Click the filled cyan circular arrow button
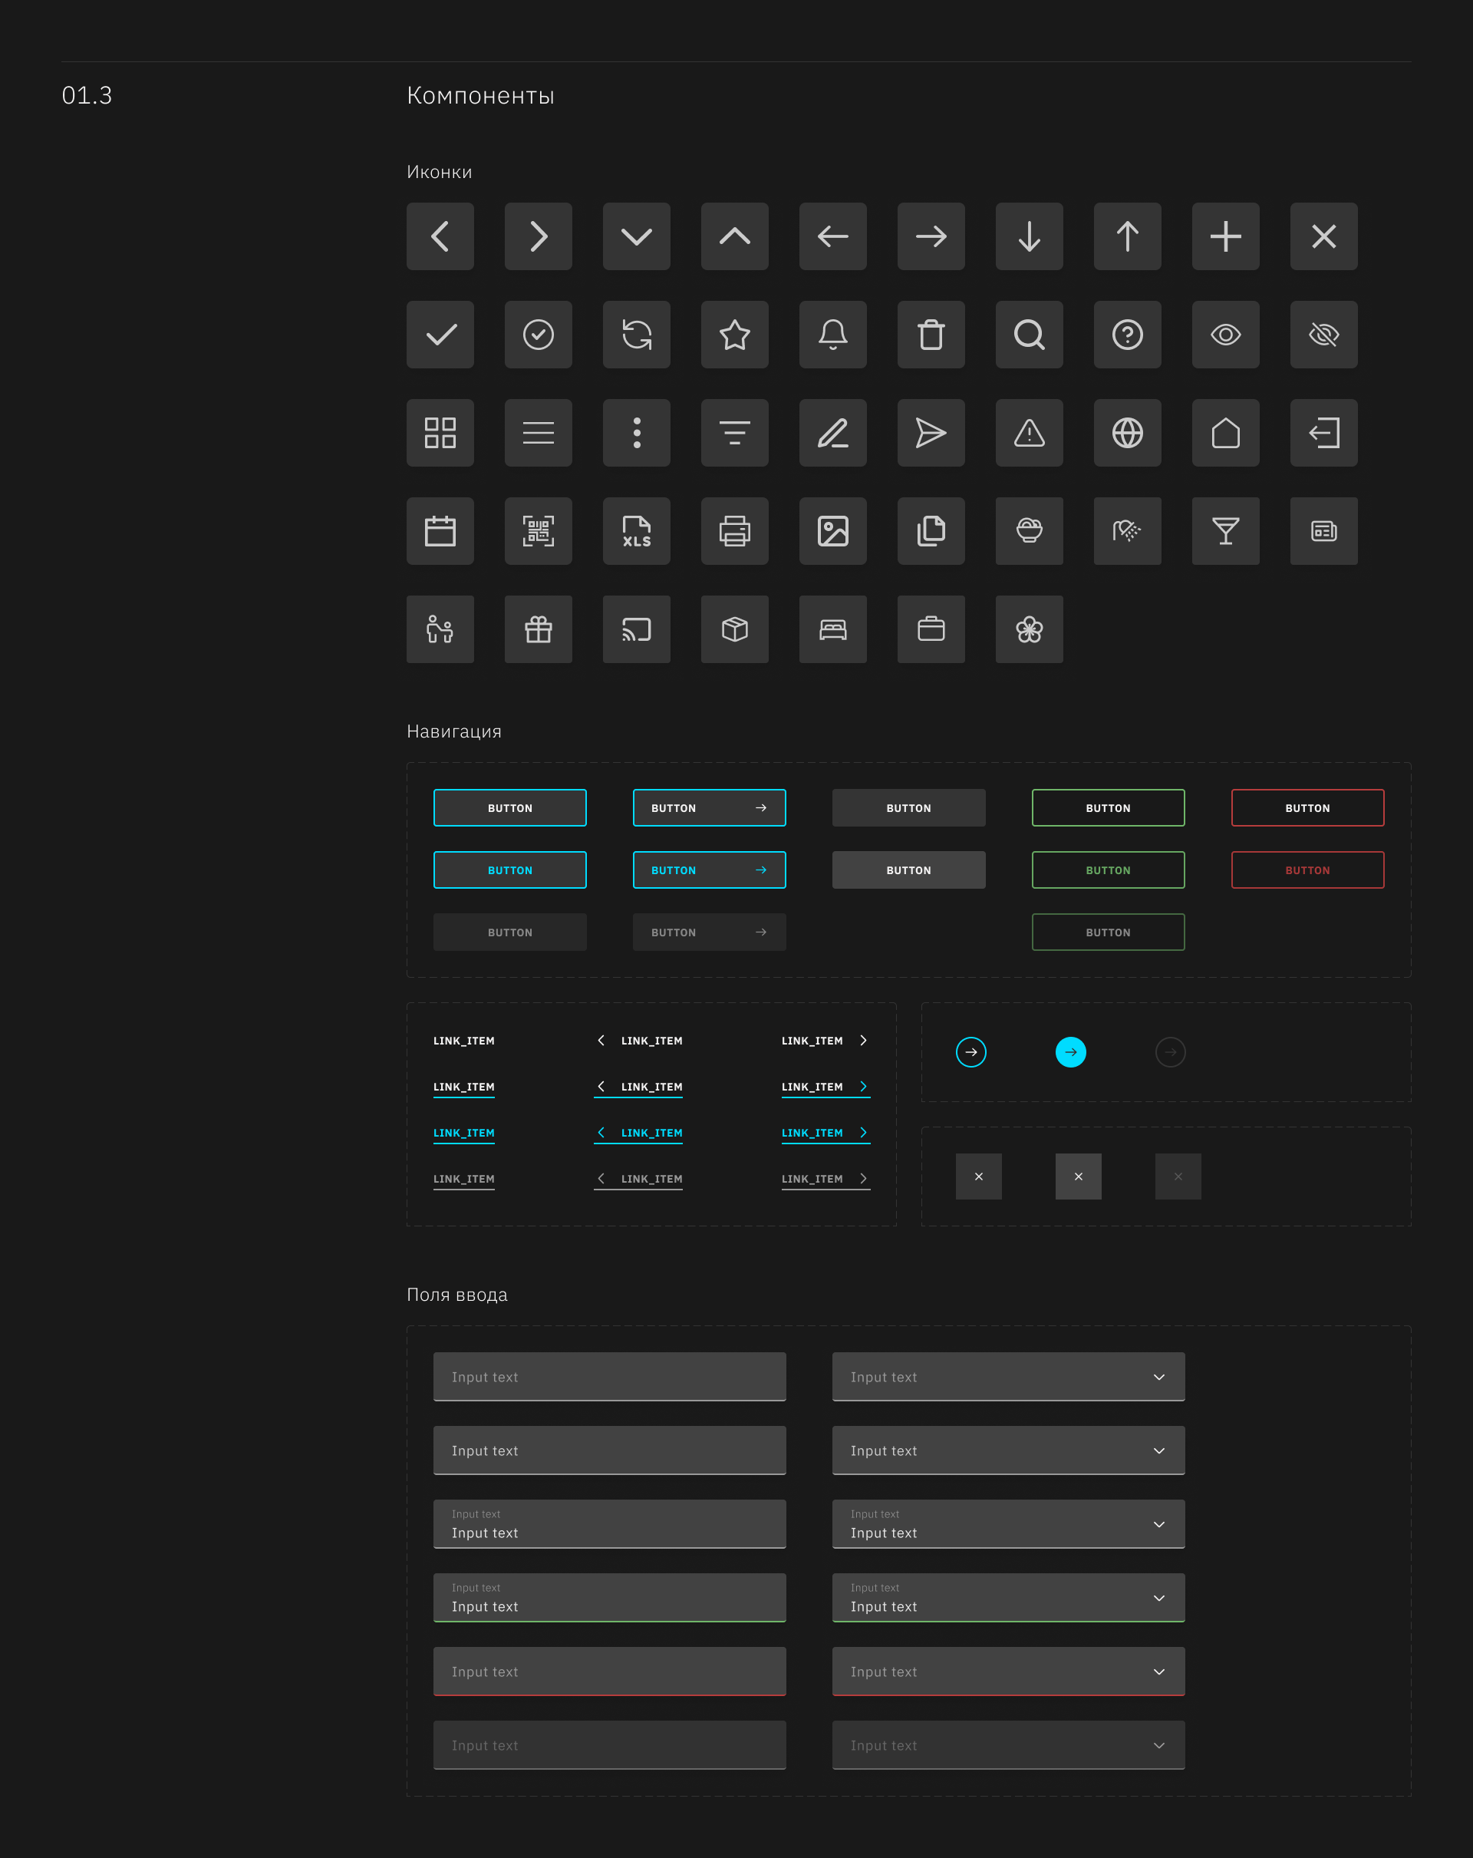Viewport: 1473px width, 1858px height. tap(1071, 1052)
